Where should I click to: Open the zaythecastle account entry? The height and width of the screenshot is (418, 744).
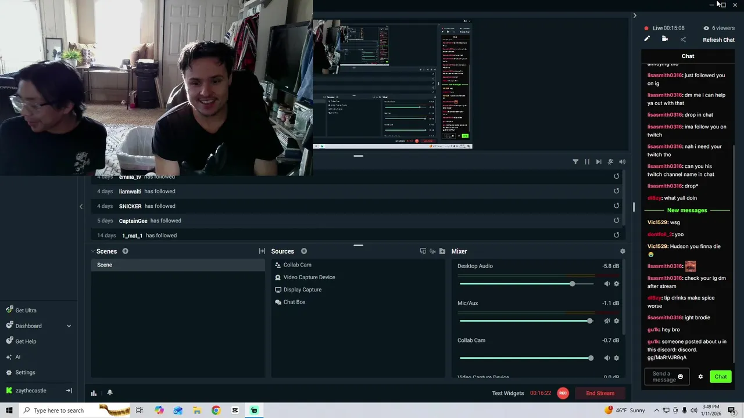[31, 391]
